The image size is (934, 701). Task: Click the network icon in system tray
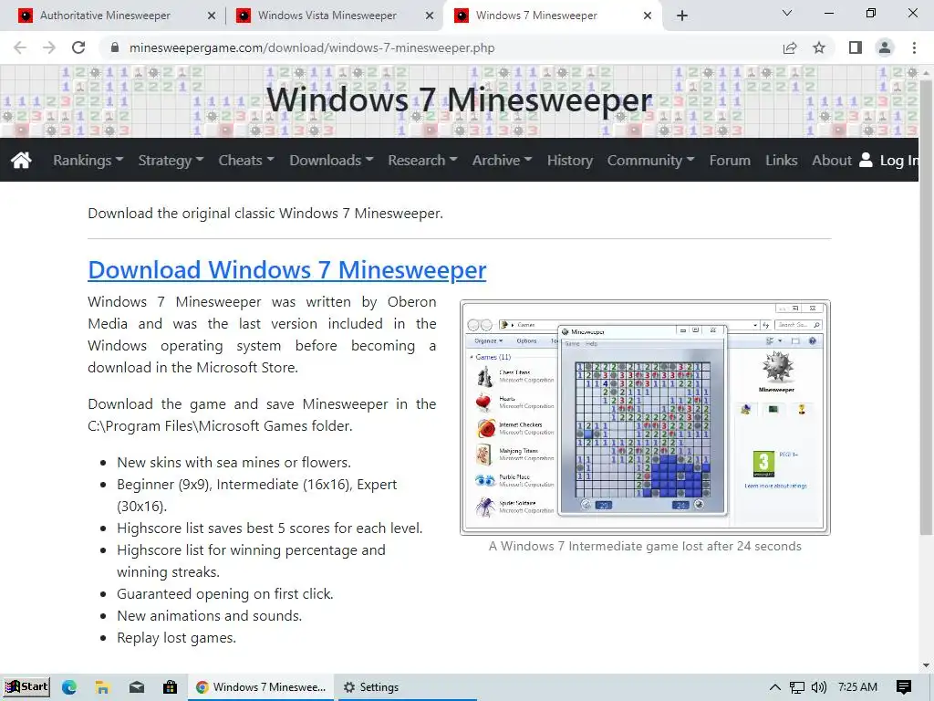pos(796,687)
